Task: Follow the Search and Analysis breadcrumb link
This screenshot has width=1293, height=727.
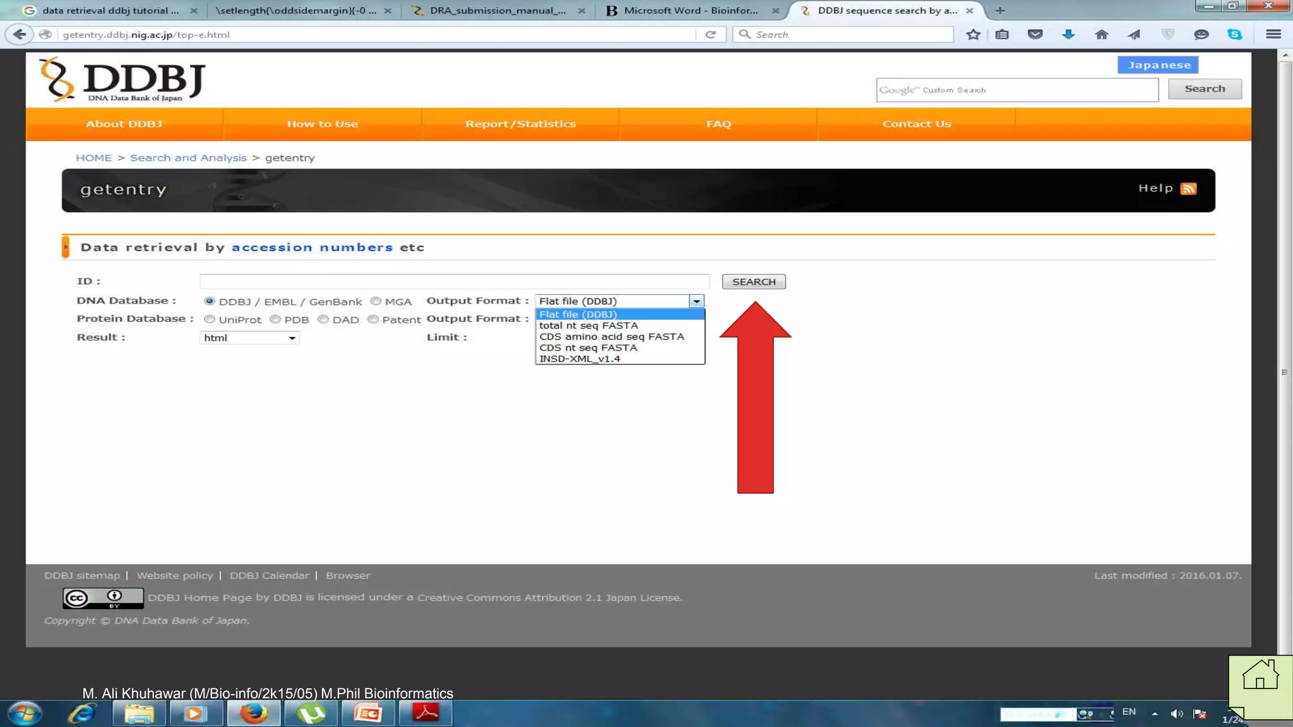Action: 188,158
